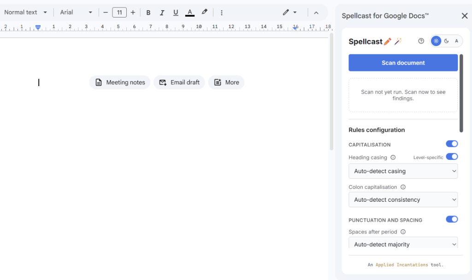Screen dimensions: 472x280
Task: Click the Spellcast panel scrollbar
Action: click(x=461, y=93)
